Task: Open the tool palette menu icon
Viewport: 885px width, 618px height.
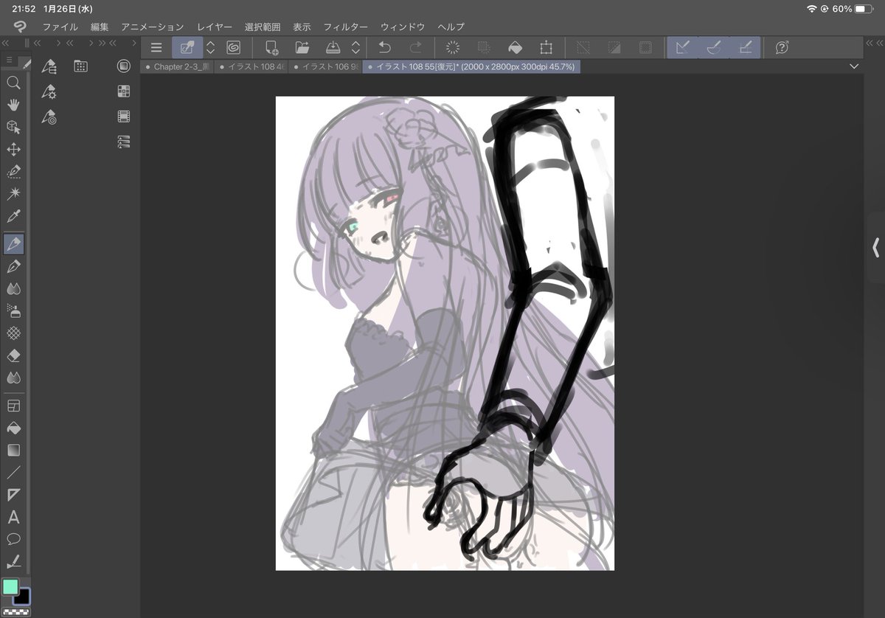Action: coord(9,60)
